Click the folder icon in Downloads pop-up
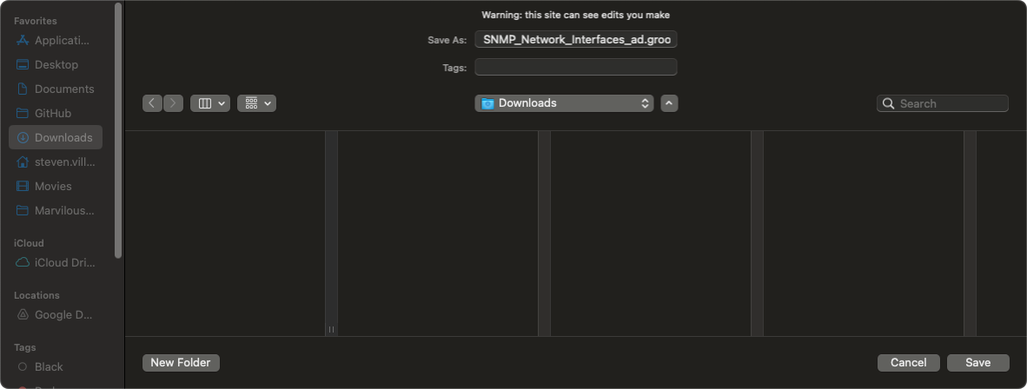1027x389 pixels. click(x=487, y=103)
